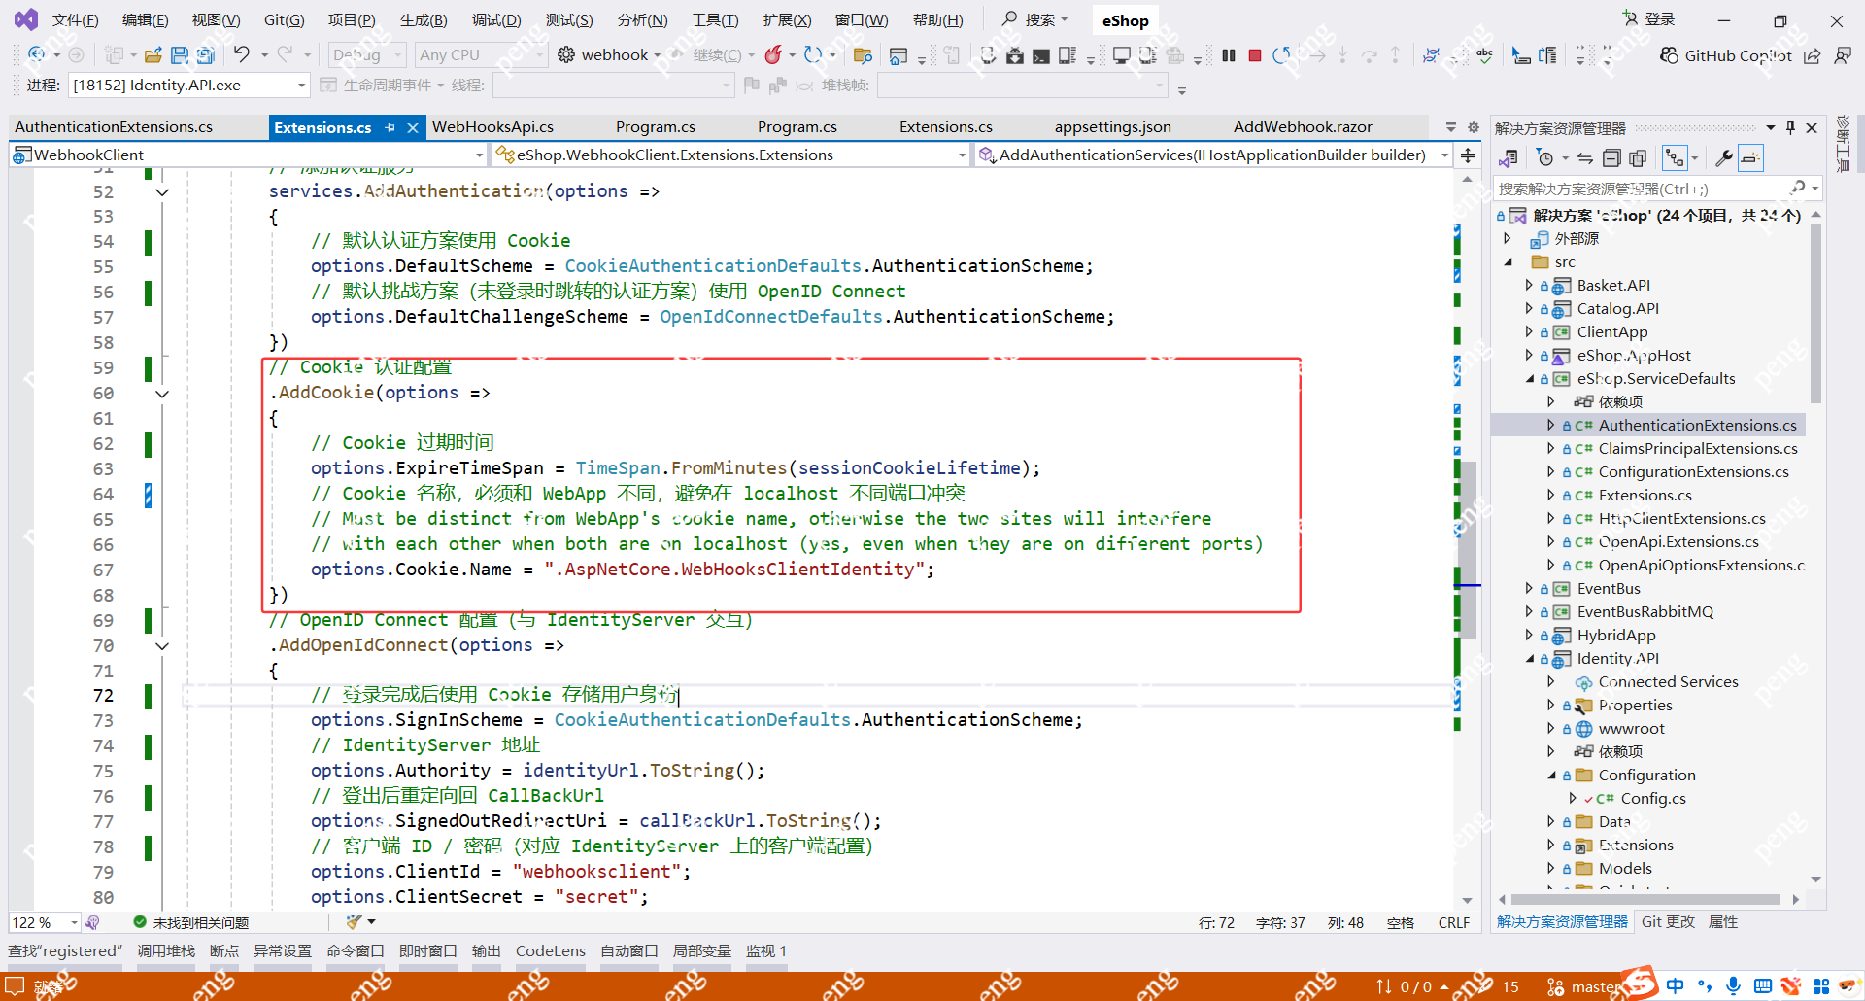1865x1001 pixels.
Task: Click the editor vertical scrollbar thumb
Action: pos(1469,549)
